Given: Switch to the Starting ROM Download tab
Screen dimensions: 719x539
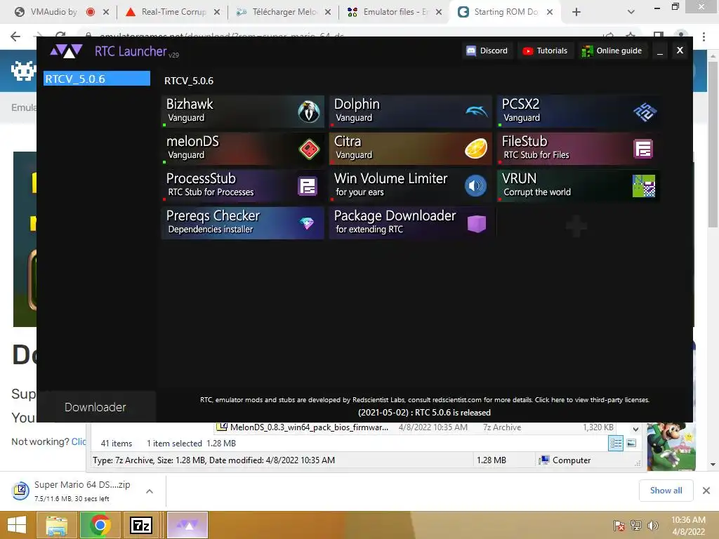Looking at the screenshot, I should tap(506, 12).
